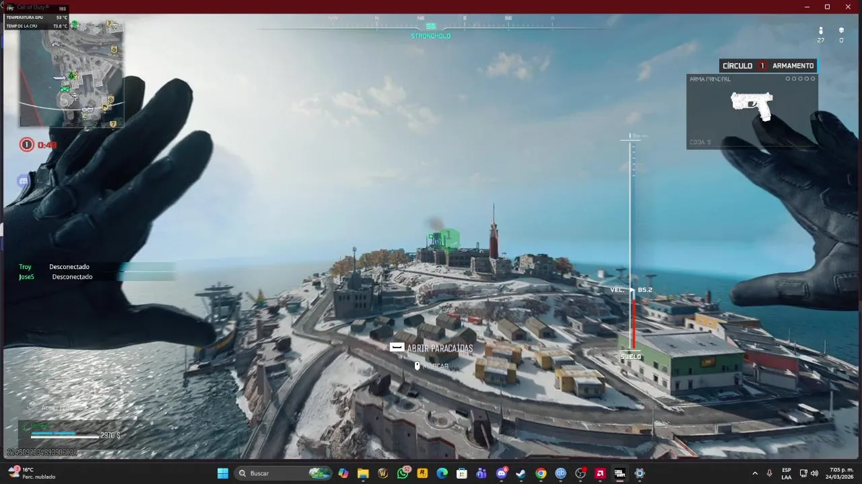
Task: Click the SUELO ground label
Action: [630, 357]
